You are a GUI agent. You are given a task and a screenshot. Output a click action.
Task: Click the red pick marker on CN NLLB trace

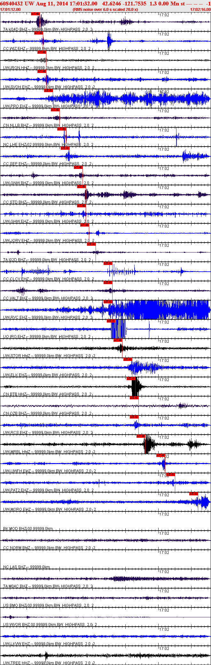(55, 110)
